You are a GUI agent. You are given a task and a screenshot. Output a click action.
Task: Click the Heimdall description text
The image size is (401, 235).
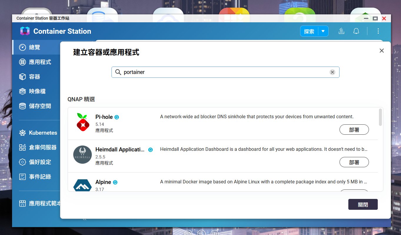pyautogui.click(x=264, y=149)
